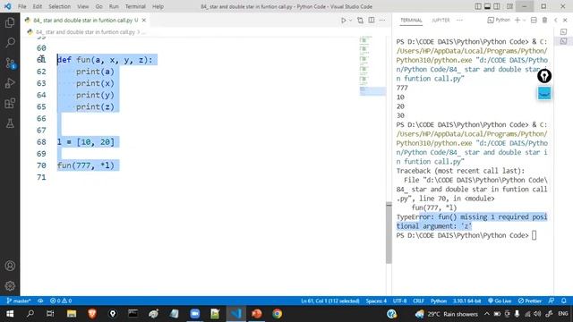This screenshot has height=322, width=573.
Task: Start Go Live server in status bar
Action: 500,301
